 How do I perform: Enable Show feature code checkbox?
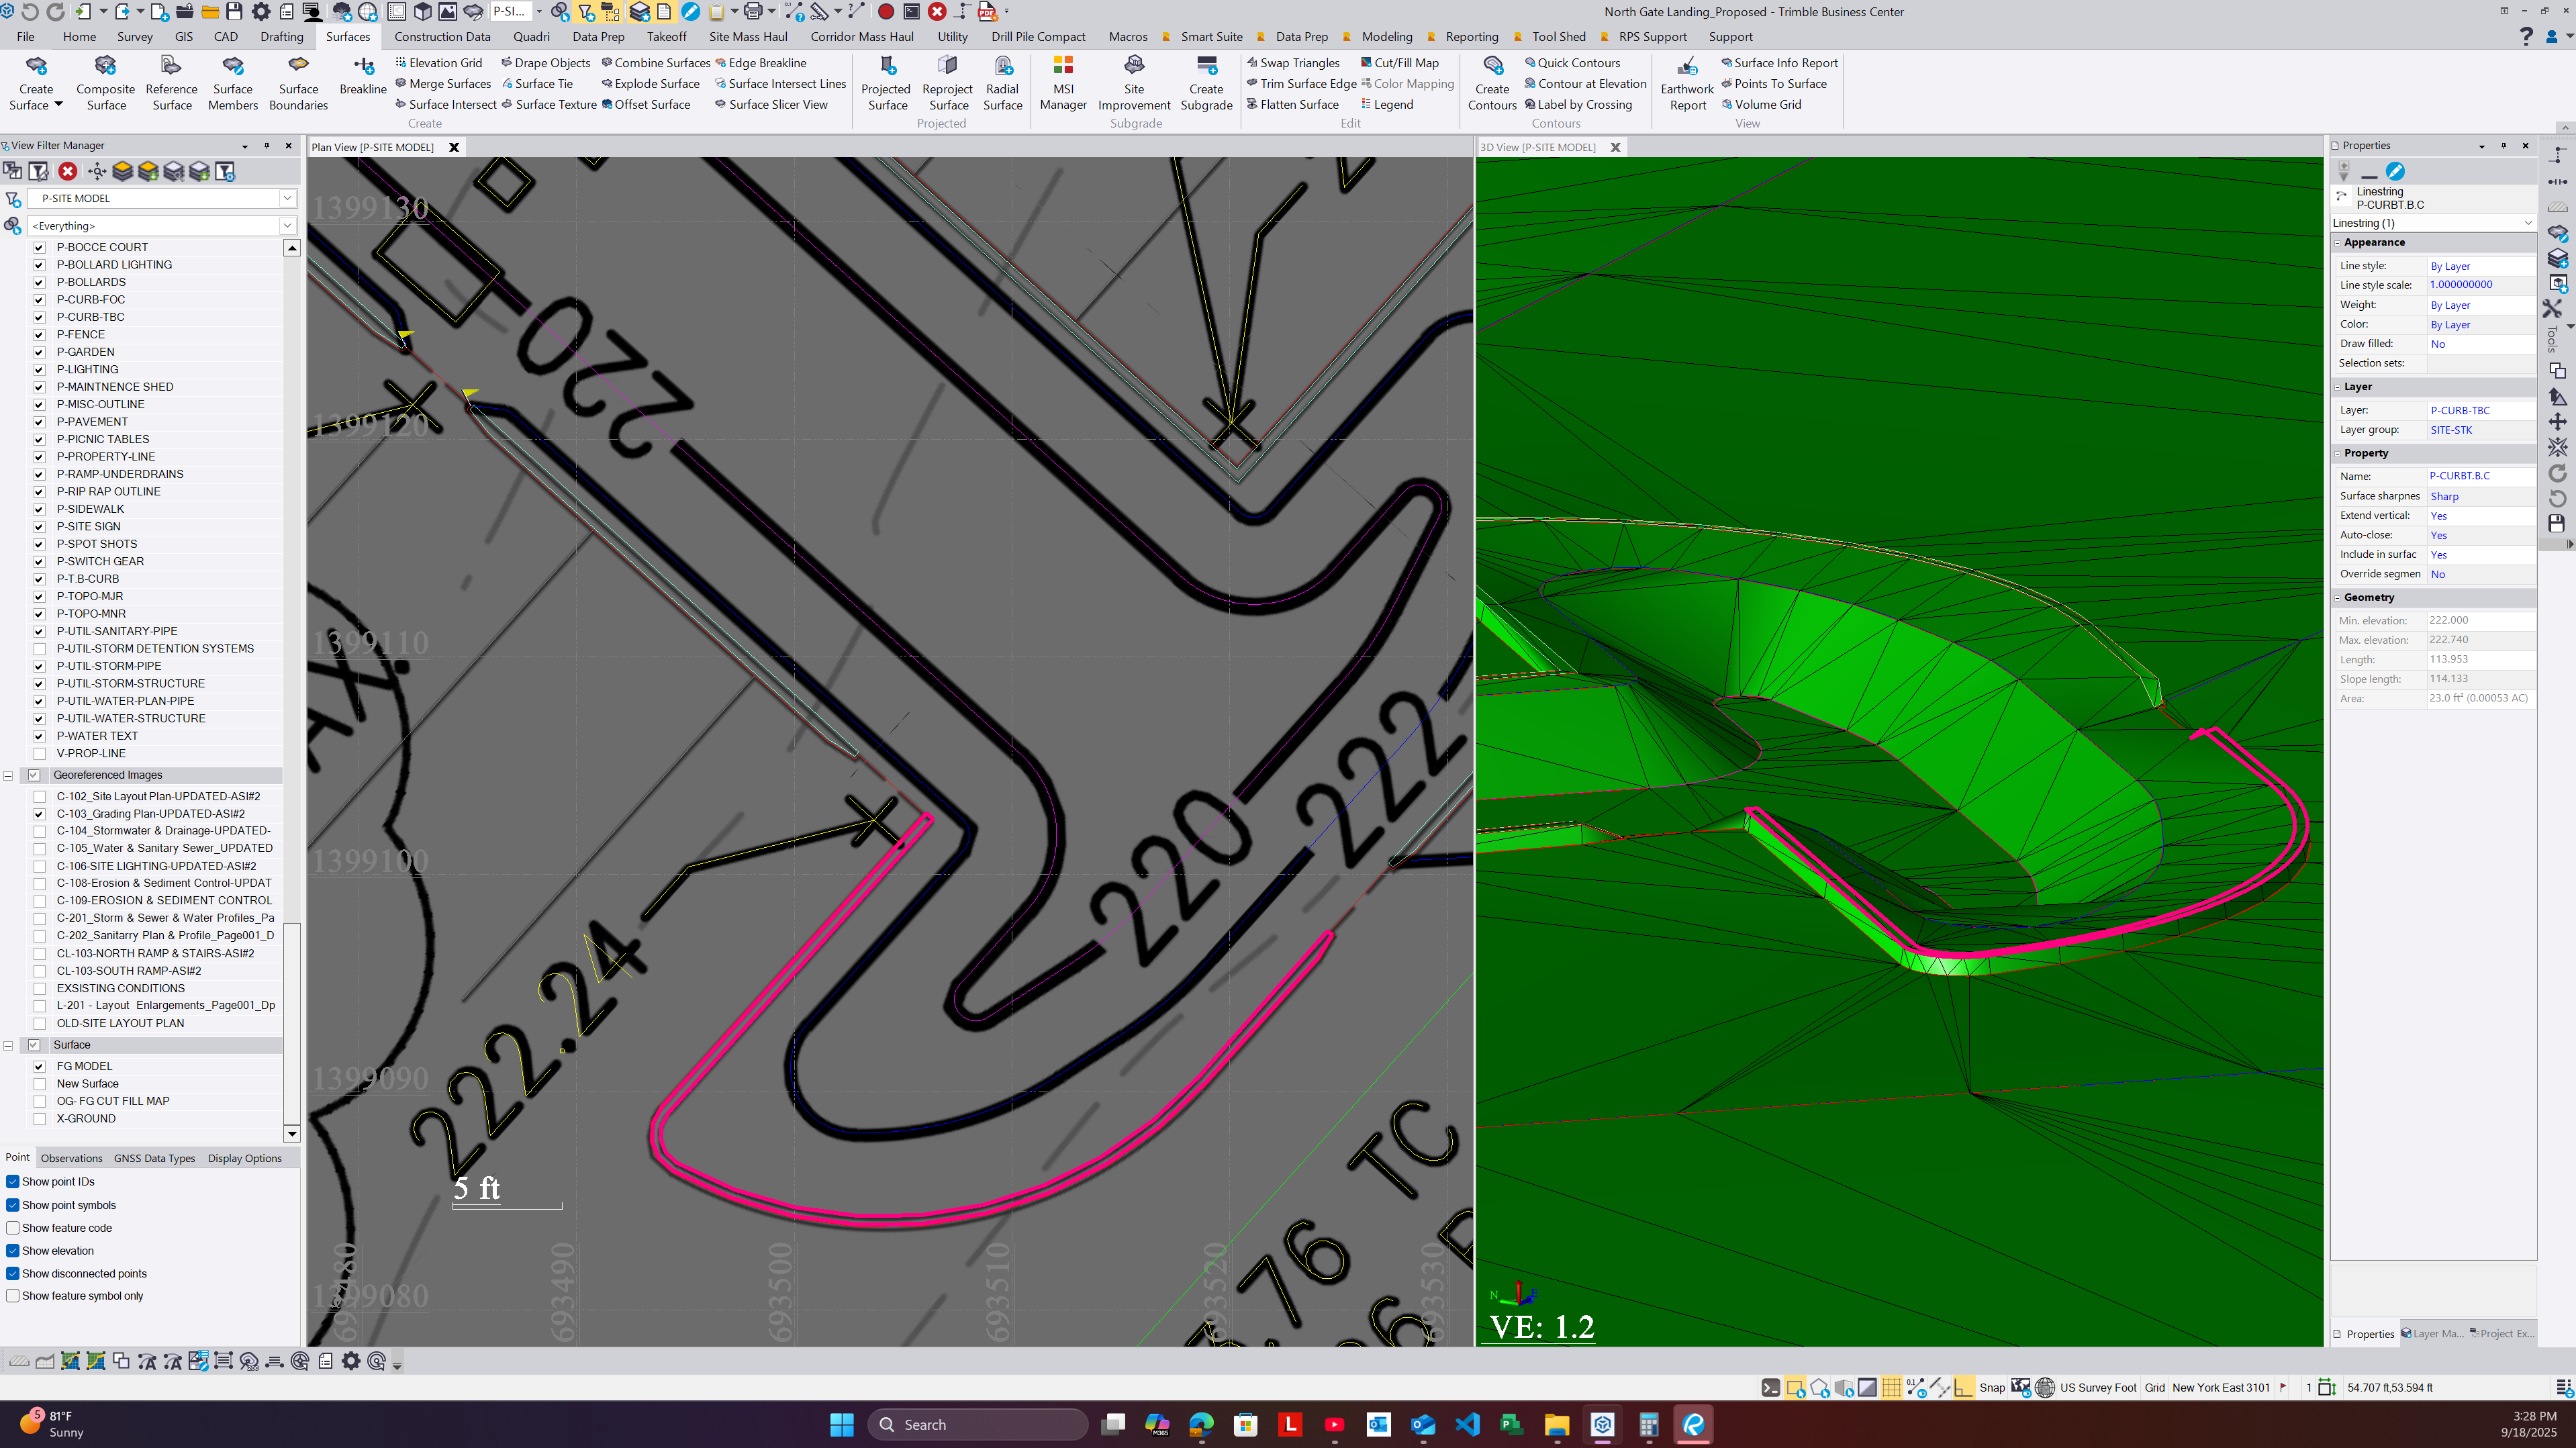pyautogui.click(x=13, y=1228)
